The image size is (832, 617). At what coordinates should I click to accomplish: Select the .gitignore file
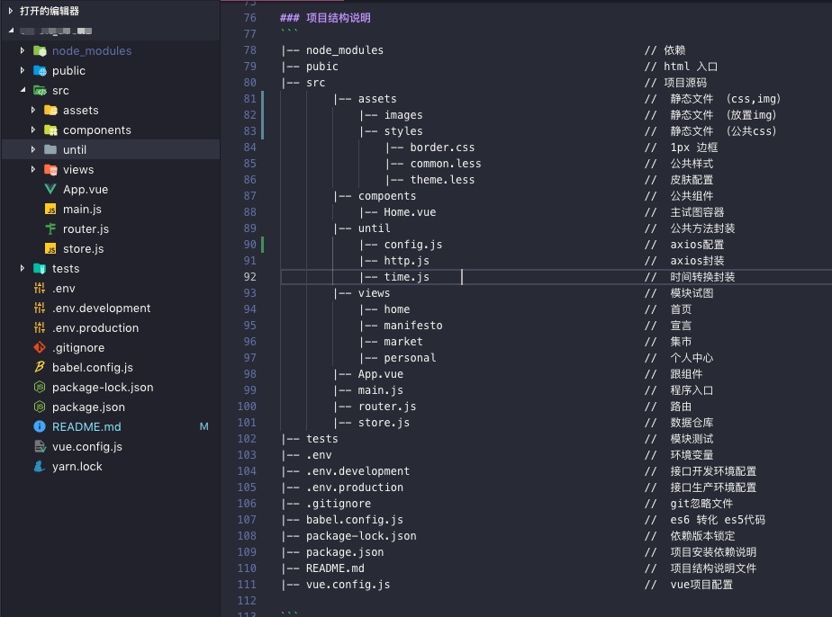tap(78, 348)
